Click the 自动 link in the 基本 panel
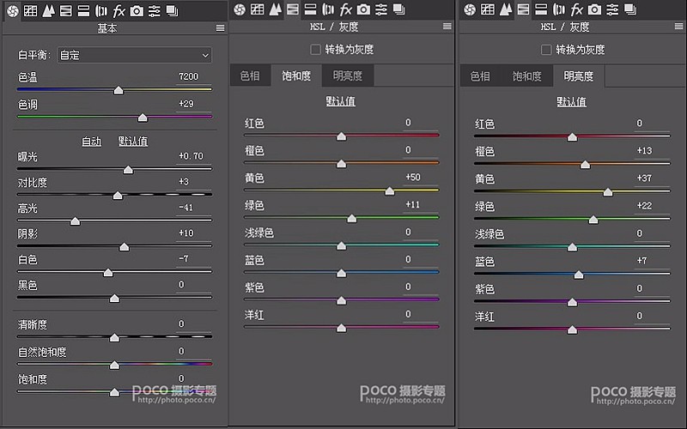The width and height of the screenshot is (687, 429). coord(92,142)
